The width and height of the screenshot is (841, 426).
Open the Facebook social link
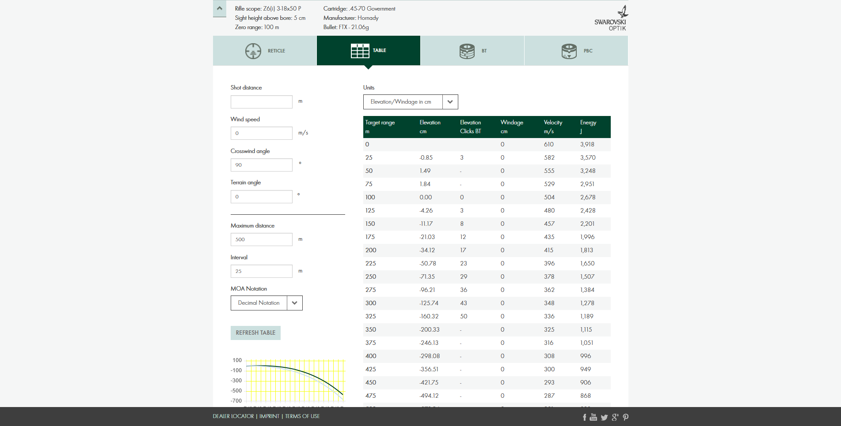tap(584, 417)
